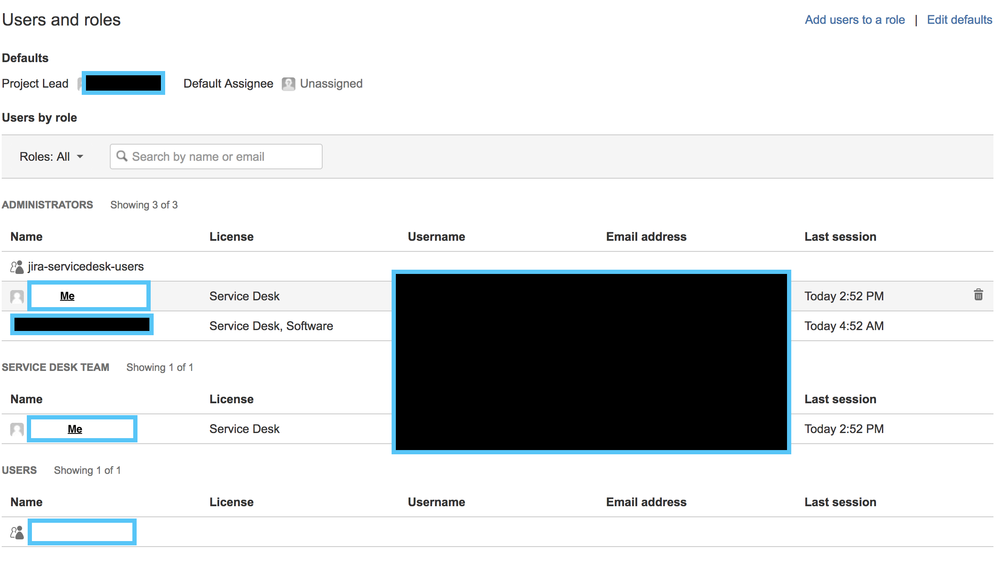Click the search magnifier icon

[x=122, y=156]
